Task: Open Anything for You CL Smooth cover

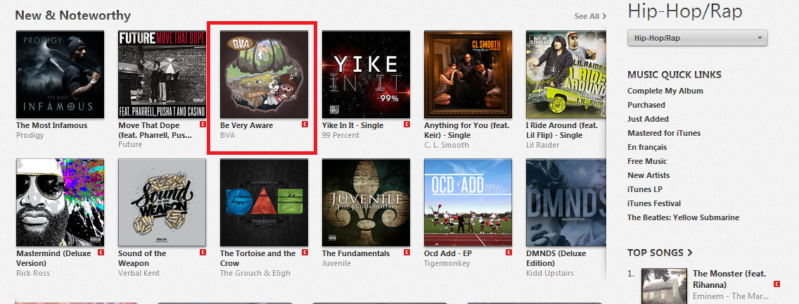Action: (x=468, y=75)
